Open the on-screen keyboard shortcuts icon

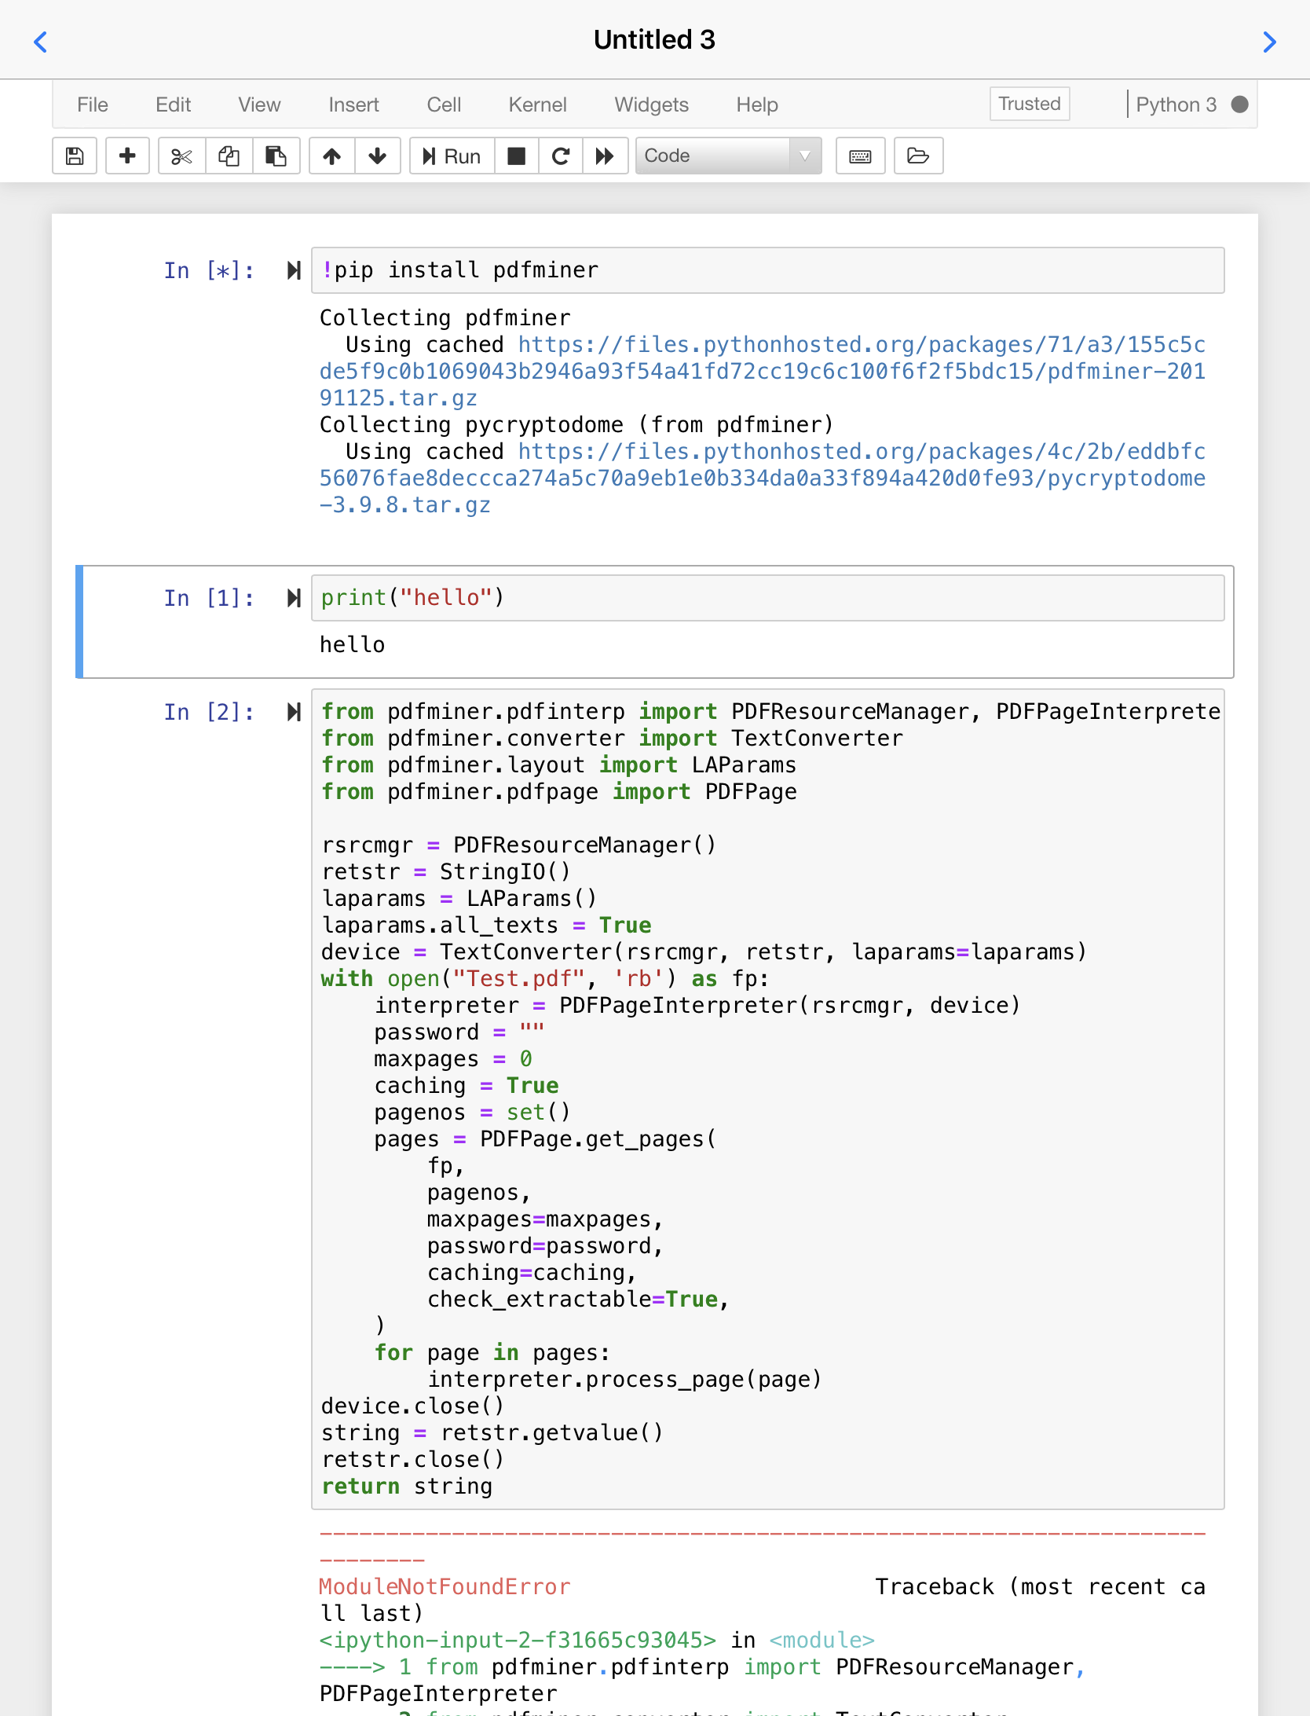859,156
